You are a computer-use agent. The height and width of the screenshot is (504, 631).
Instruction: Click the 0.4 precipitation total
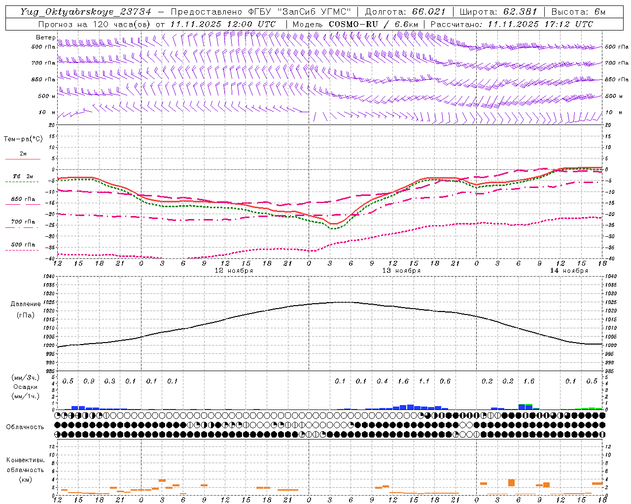tap(382, 381)
